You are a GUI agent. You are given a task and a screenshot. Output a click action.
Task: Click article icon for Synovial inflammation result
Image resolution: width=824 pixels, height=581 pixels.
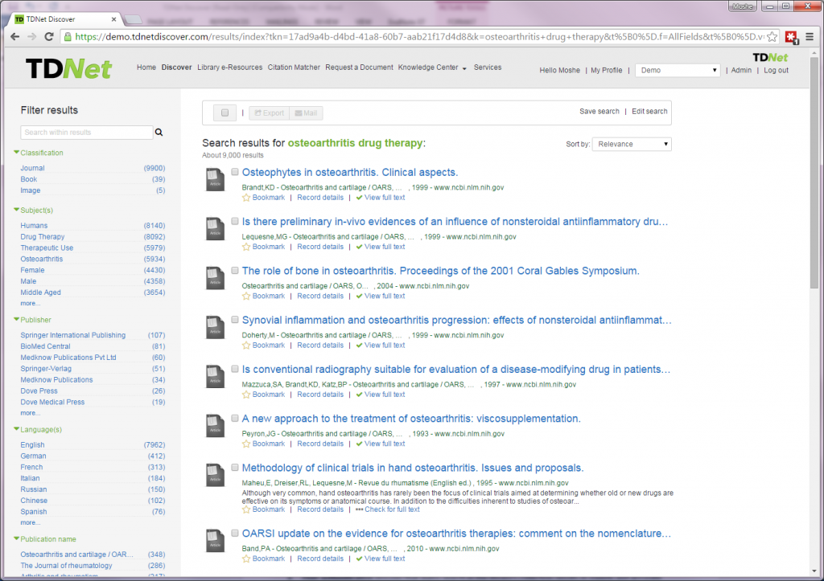coord(215,328)
